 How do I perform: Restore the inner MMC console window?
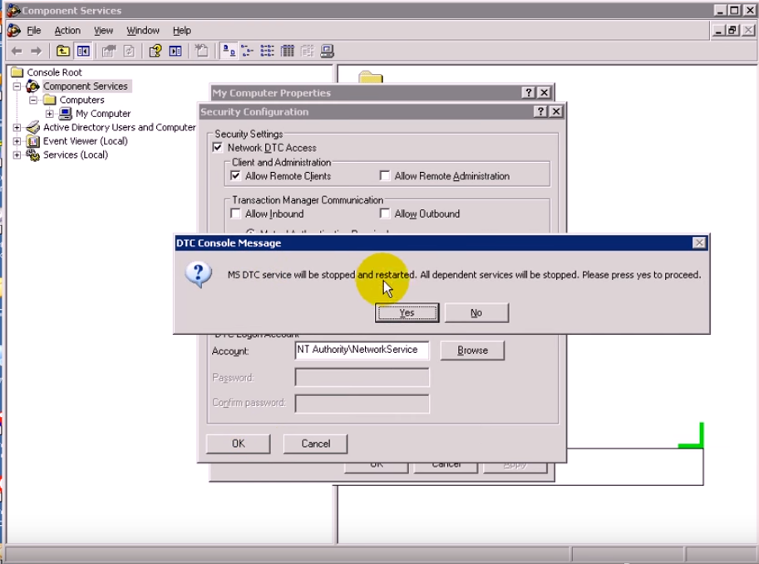(733, 31)
